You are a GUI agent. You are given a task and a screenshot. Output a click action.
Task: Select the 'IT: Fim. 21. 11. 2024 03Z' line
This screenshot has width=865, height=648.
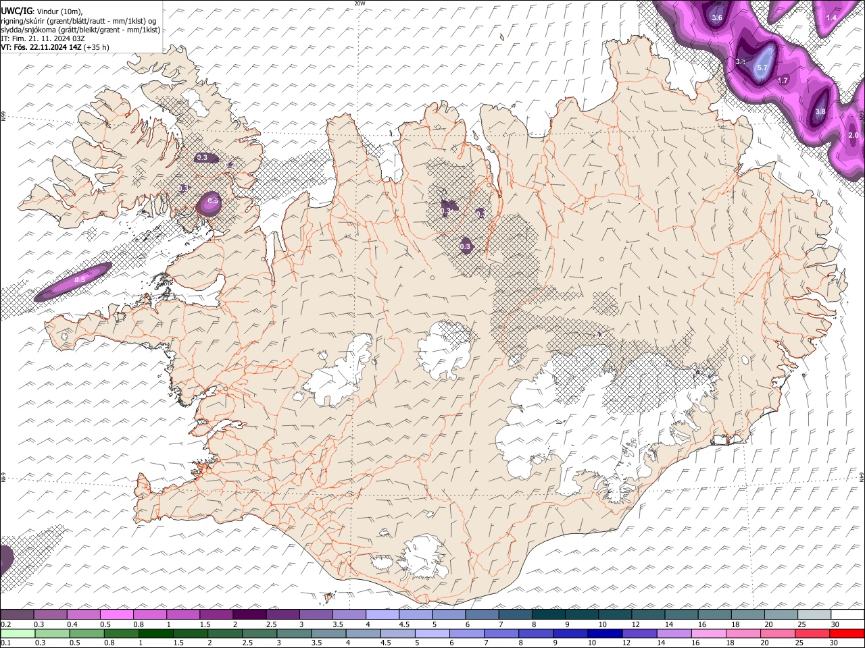pyautogui.click(x=43, y=38)
